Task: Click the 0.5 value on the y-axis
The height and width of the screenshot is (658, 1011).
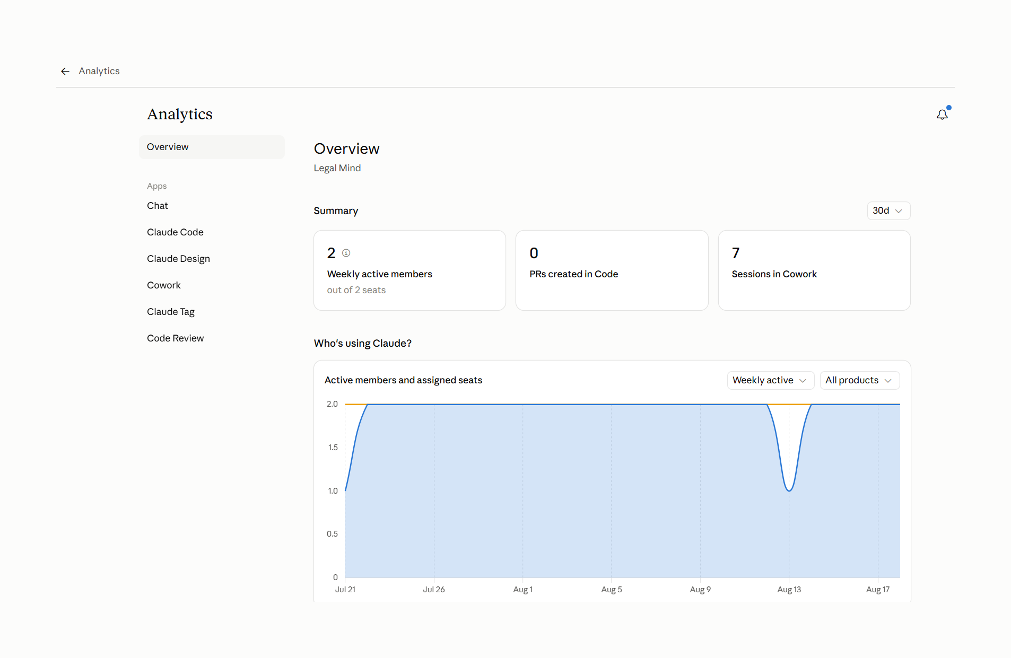Action: [x=332, y=534]
